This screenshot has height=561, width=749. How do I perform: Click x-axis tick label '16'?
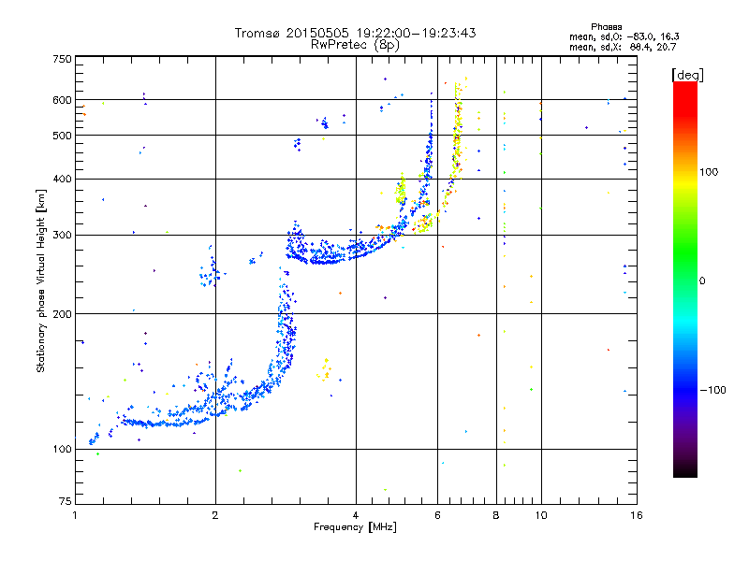pyautogui.click(x=637, y=515)
